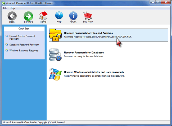Open the About info icon

[x=73, y=16]
